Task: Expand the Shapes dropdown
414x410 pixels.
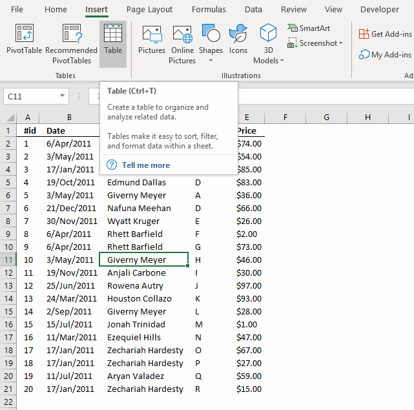Action: click(211, 61)
